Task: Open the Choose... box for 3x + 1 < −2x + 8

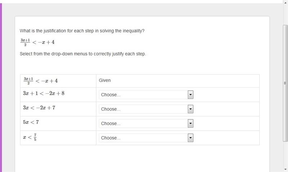Action: 146,95
